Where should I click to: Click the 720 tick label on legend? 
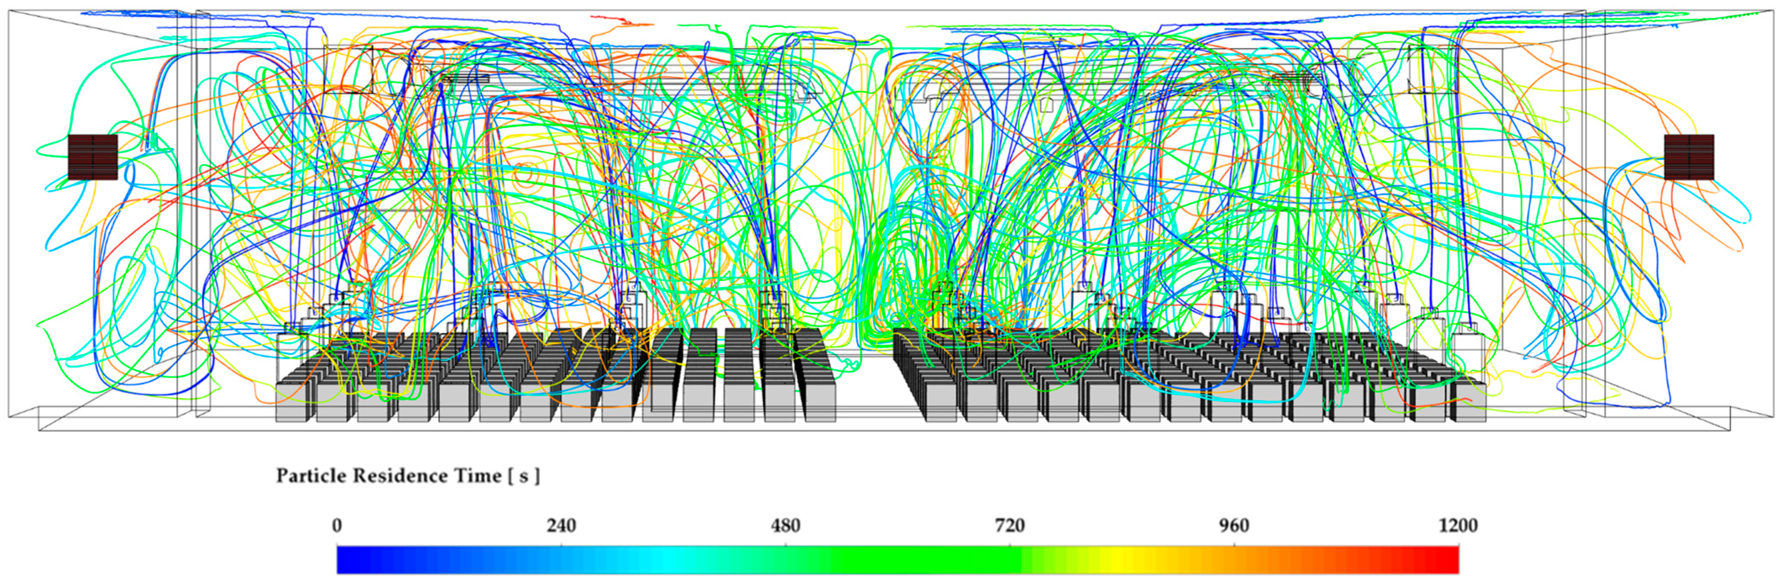1010,526
